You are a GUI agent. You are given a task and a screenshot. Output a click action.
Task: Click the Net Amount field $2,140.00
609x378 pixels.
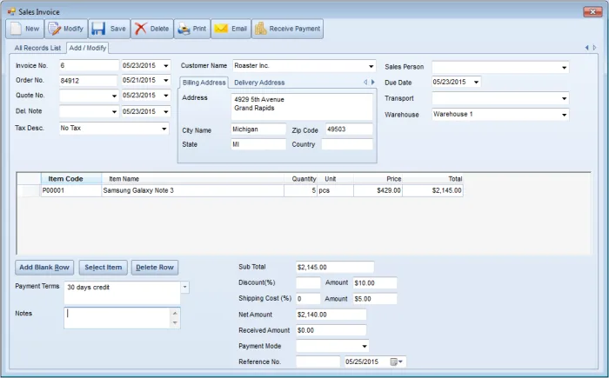[x=331, y=315]
